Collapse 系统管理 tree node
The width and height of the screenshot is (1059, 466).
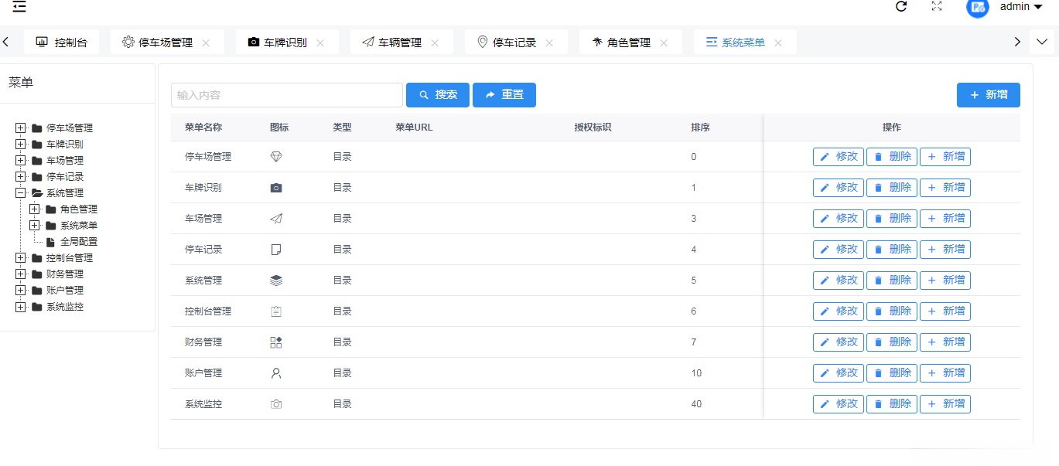(21, 193)
